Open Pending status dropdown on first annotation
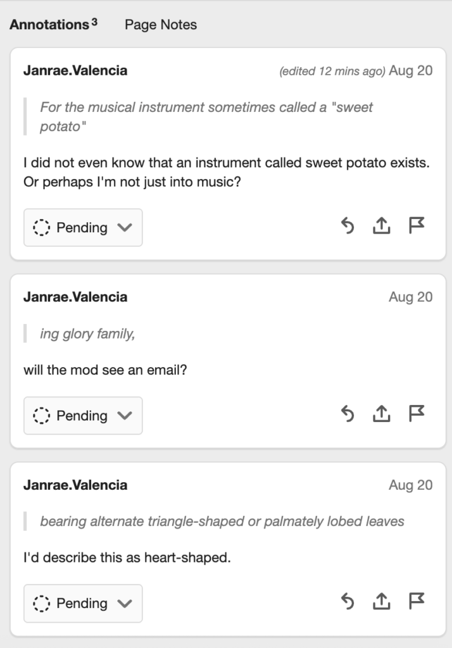This screenshot has width=452, height=648. (x=83, y=227)
